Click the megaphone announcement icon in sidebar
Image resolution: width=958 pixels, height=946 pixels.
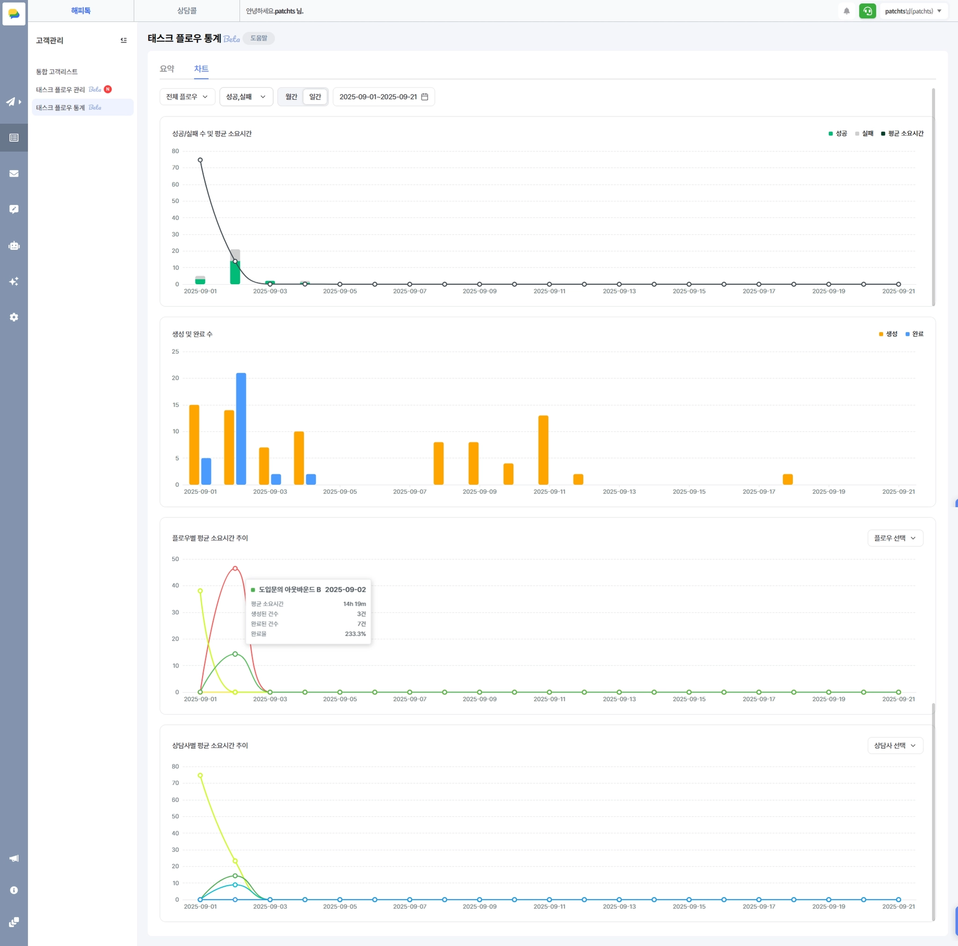[14, 858]
